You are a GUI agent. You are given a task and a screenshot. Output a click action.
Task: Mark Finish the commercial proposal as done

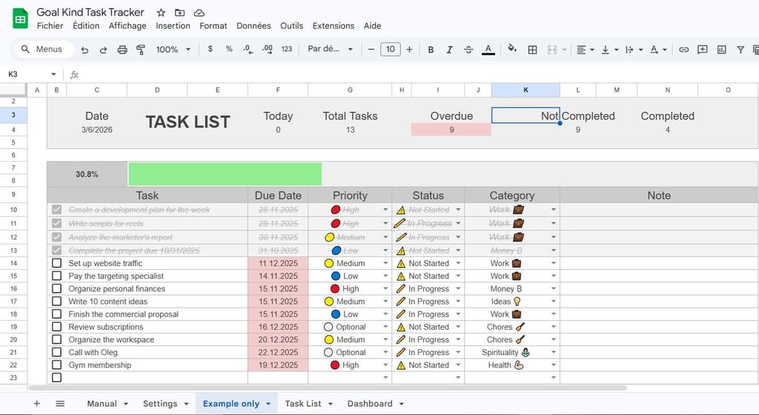point(56,314)
